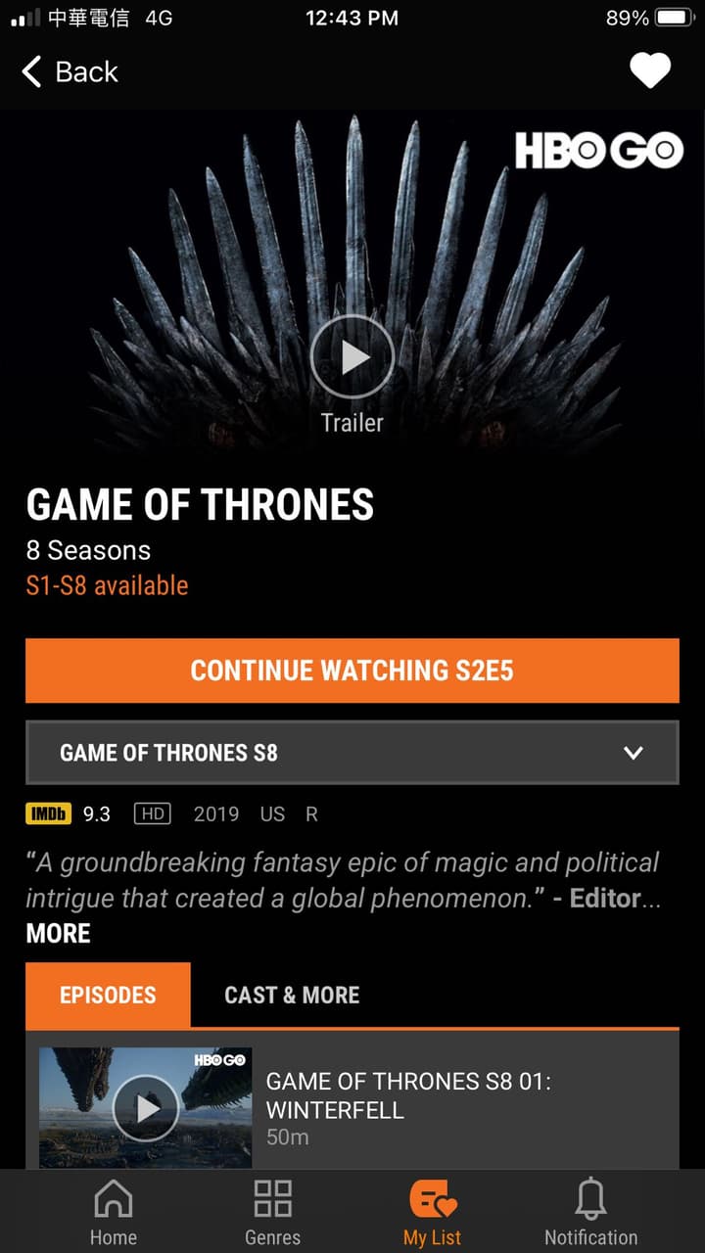
Task: Tap the S1-S8 available text
Action: pyautogui.click(x=107, y=585)
